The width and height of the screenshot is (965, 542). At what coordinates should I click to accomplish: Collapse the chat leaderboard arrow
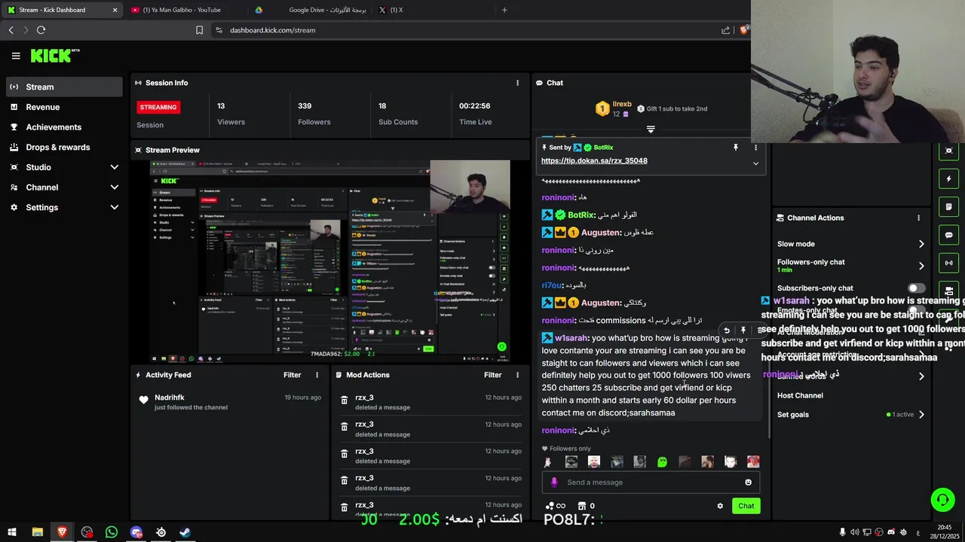click(x=651, y=129)
